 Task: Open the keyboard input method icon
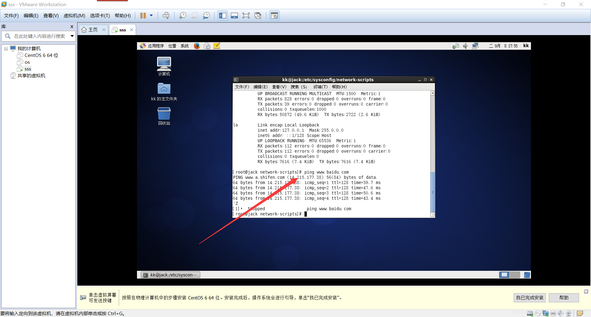456,46
